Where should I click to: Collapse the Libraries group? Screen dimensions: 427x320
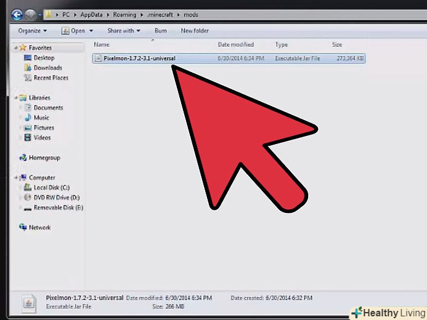[16, 98]
